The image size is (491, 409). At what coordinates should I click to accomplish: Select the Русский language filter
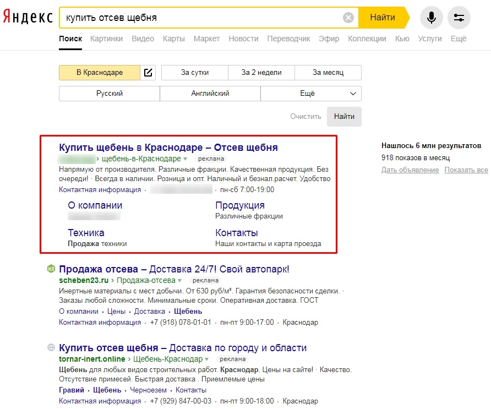pos(110,94)
